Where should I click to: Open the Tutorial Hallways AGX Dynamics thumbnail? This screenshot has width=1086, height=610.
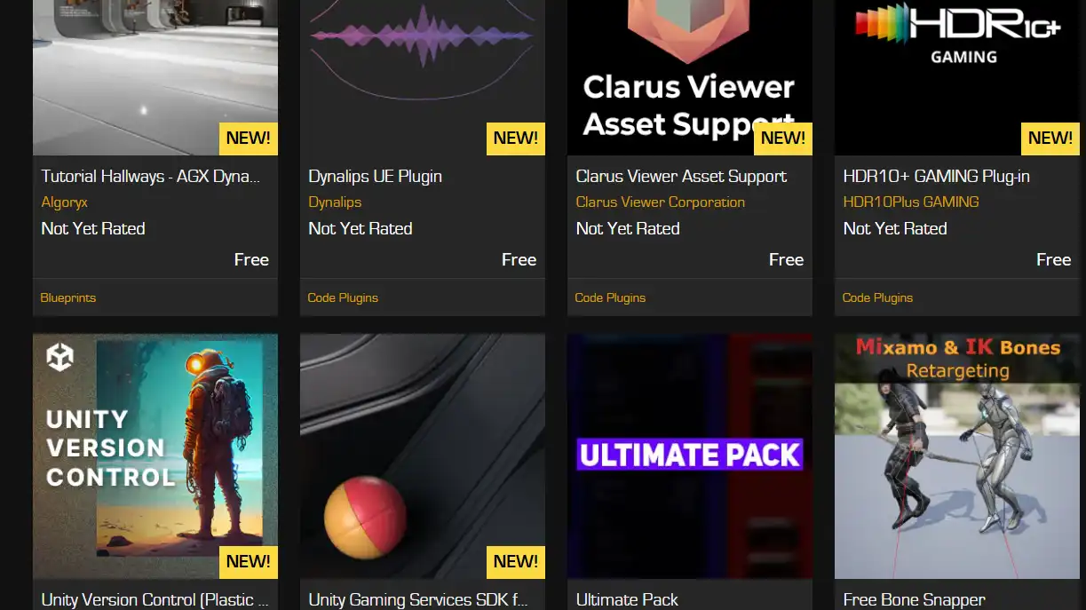[155, 77]
